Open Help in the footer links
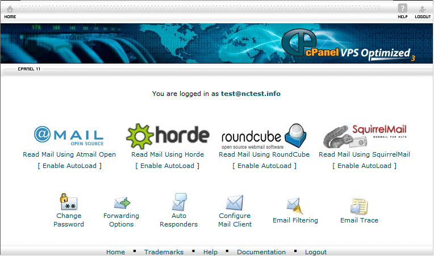This screenshot has height=256, width=434. (210, 252)
